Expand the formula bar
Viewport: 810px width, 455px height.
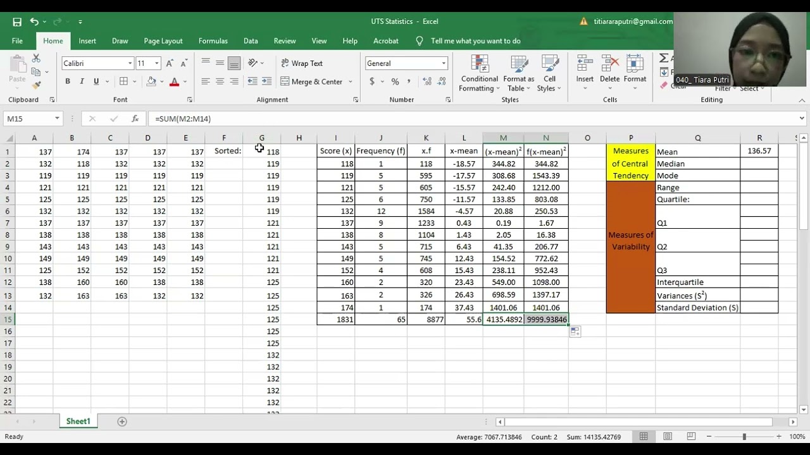[802, 118]
